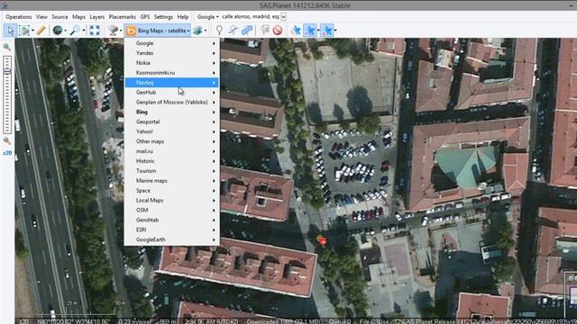
Task: Expand the search address history dropdown
Action: coord(283,17)
